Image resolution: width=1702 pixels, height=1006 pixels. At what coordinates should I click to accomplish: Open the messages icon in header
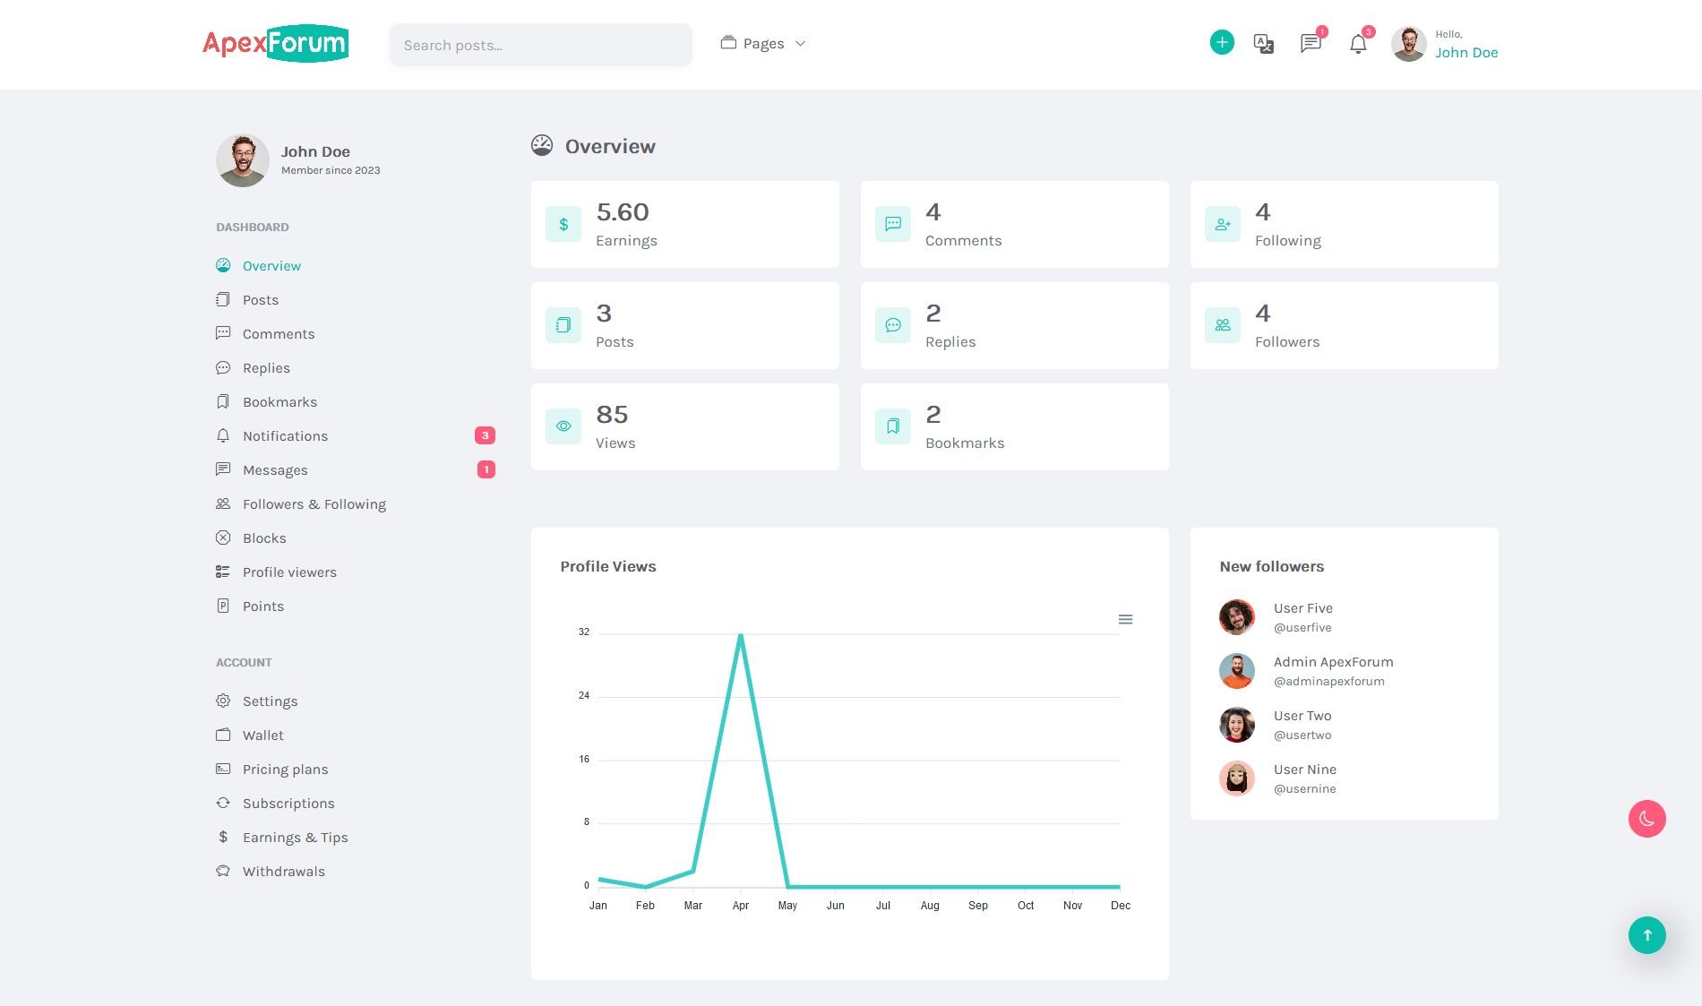1311,43
